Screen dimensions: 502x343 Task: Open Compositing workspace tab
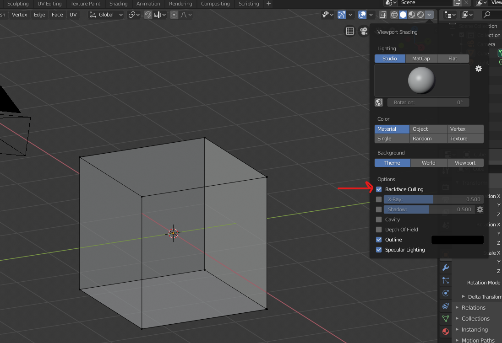pos(215,4)
